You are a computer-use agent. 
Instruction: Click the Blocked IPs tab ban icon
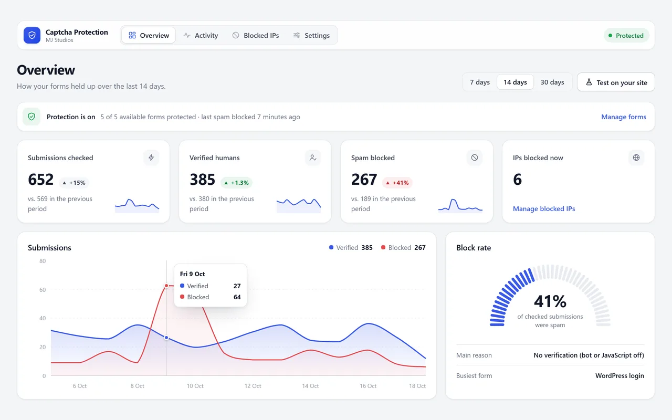coord(236,35)
